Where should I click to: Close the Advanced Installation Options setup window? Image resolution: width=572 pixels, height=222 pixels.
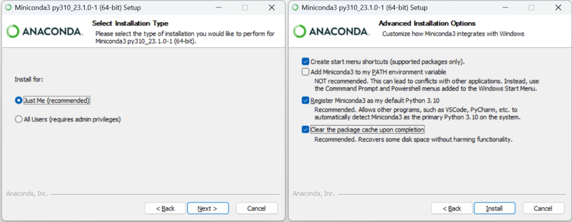[x=558, y=7]
